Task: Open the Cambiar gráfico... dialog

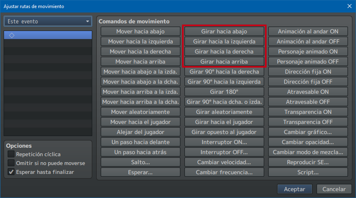Action: tap(308, 132)
